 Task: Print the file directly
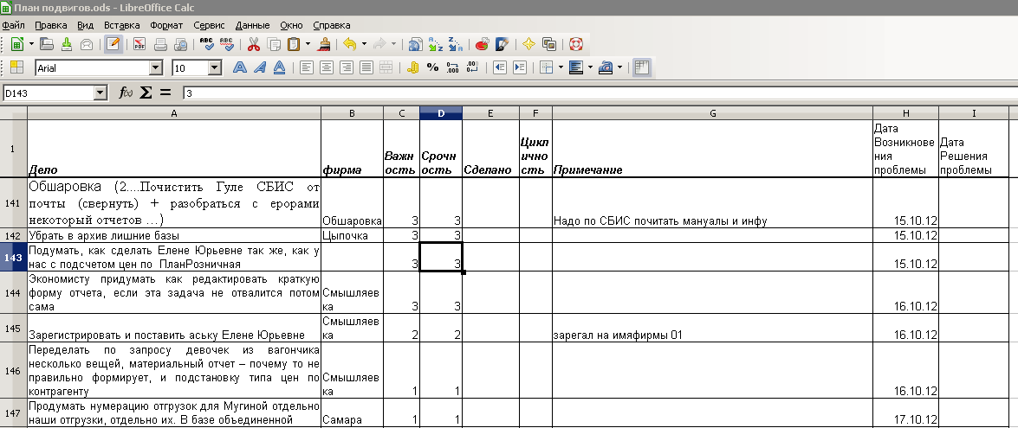[161, 44]
